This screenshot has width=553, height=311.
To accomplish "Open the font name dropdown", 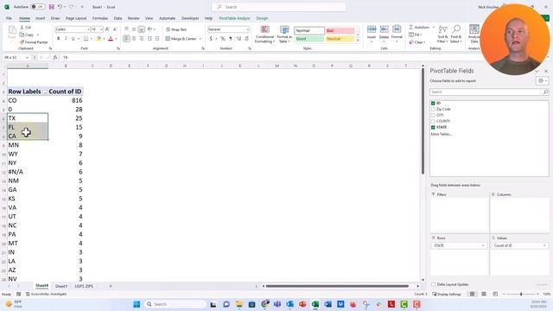I will pyautogui.click(x=88, y=29).
